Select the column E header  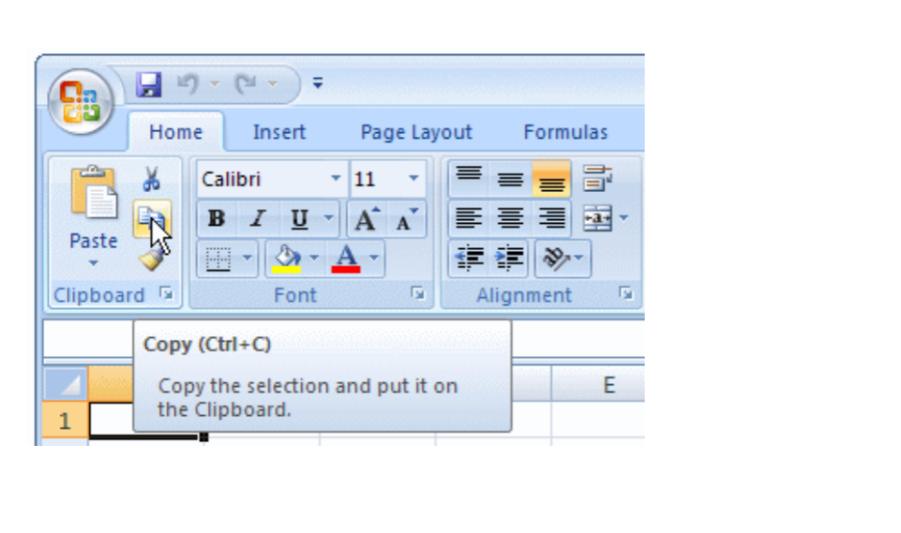608,385
